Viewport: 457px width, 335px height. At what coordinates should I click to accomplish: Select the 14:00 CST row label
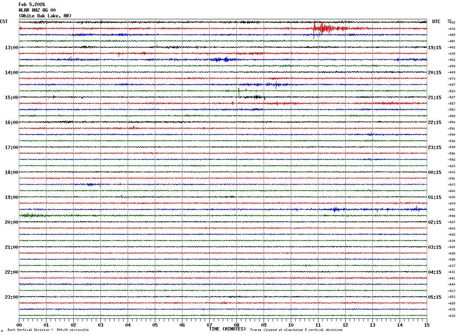[11, 73]
